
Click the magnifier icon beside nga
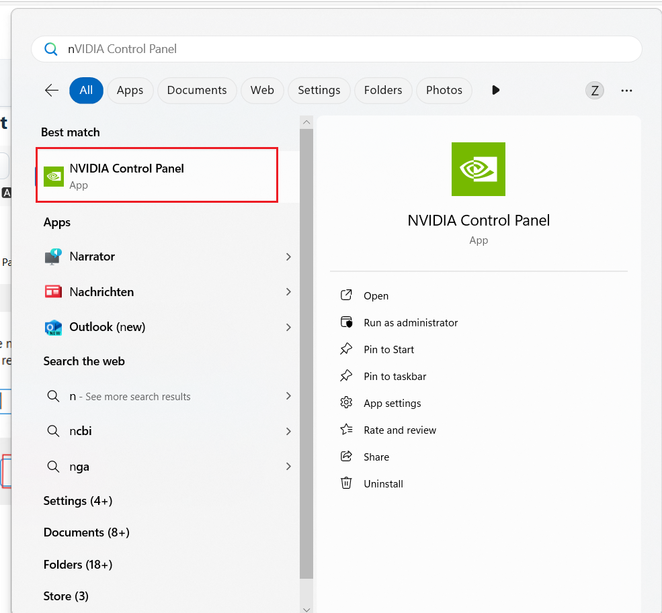click(x=53, y=467)
